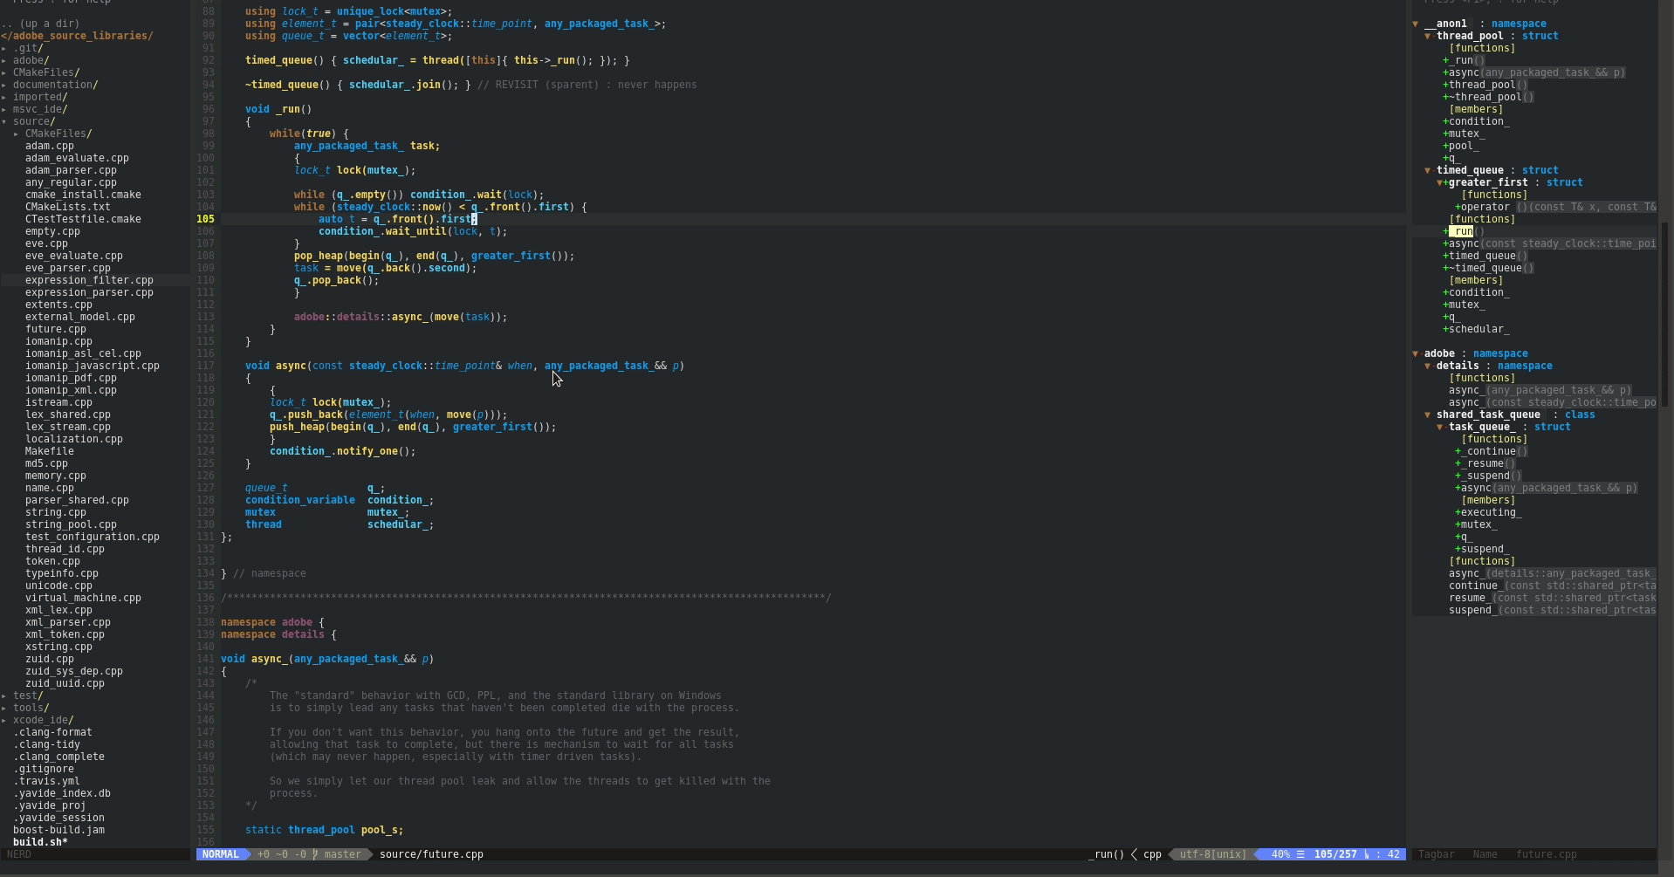
Task: Expand the msvc_ide/ folder node
Action: coord(4,109)
